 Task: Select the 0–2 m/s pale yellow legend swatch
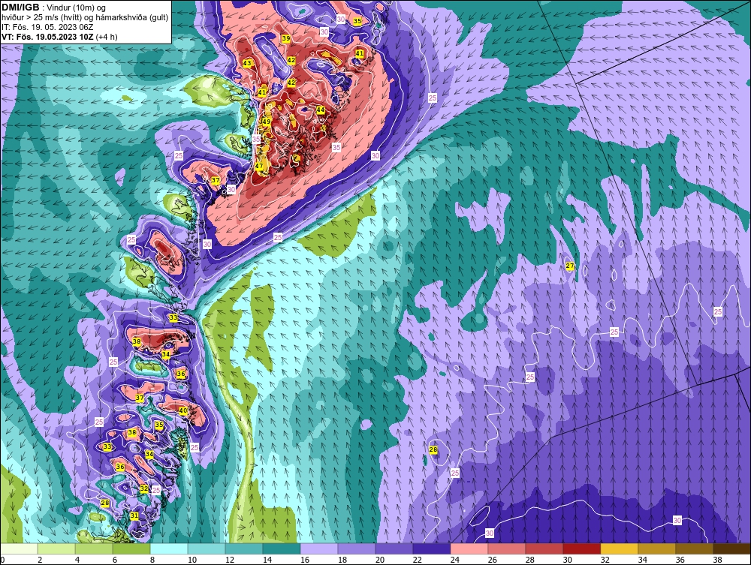point(20,548)
